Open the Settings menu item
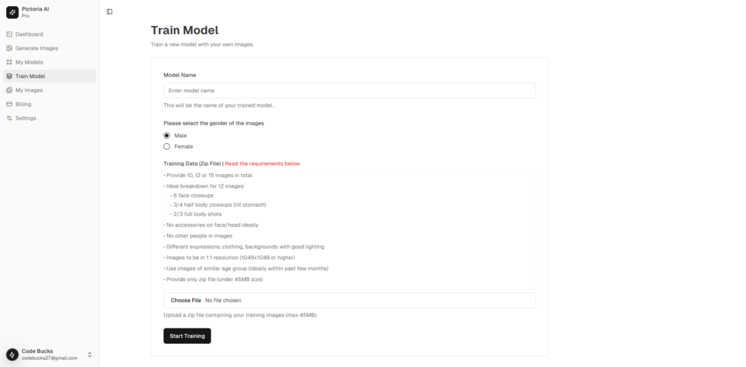This screenshot has height=367, width=746. (25, 119)
